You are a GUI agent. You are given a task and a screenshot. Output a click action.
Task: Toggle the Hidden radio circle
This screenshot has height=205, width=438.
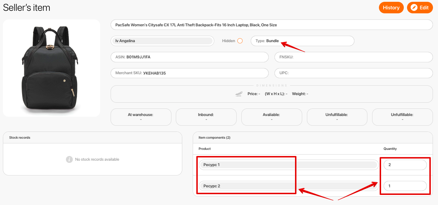click(x=240, y=41)
